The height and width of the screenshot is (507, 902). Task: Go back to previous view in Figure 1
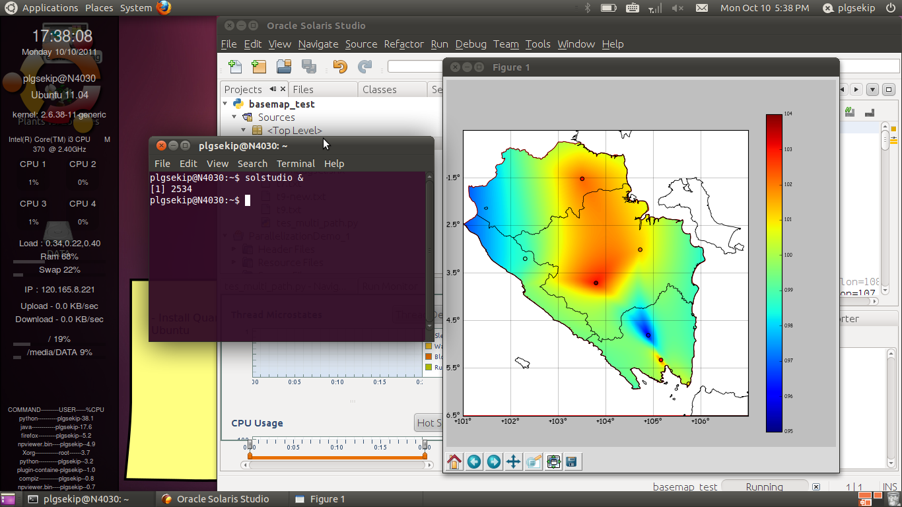tap(474, 461)
